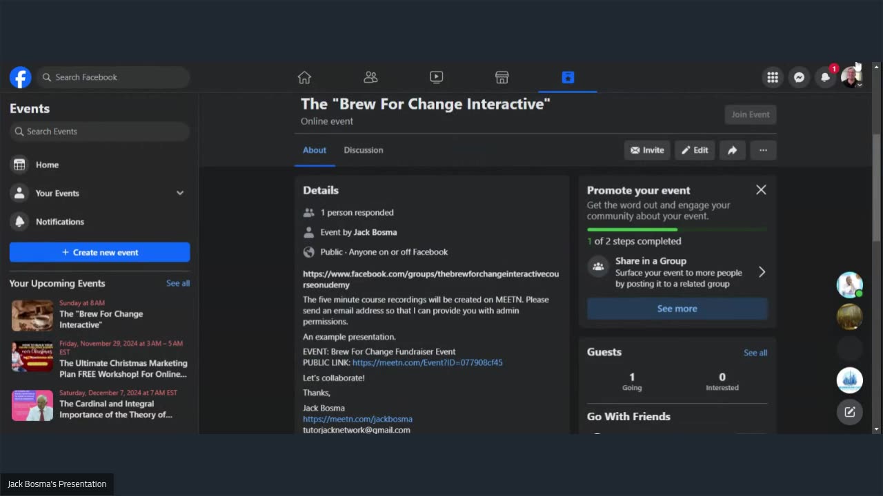Click See all guests link
Viewport: 883px width, 496px height.
tap(755, 353)
